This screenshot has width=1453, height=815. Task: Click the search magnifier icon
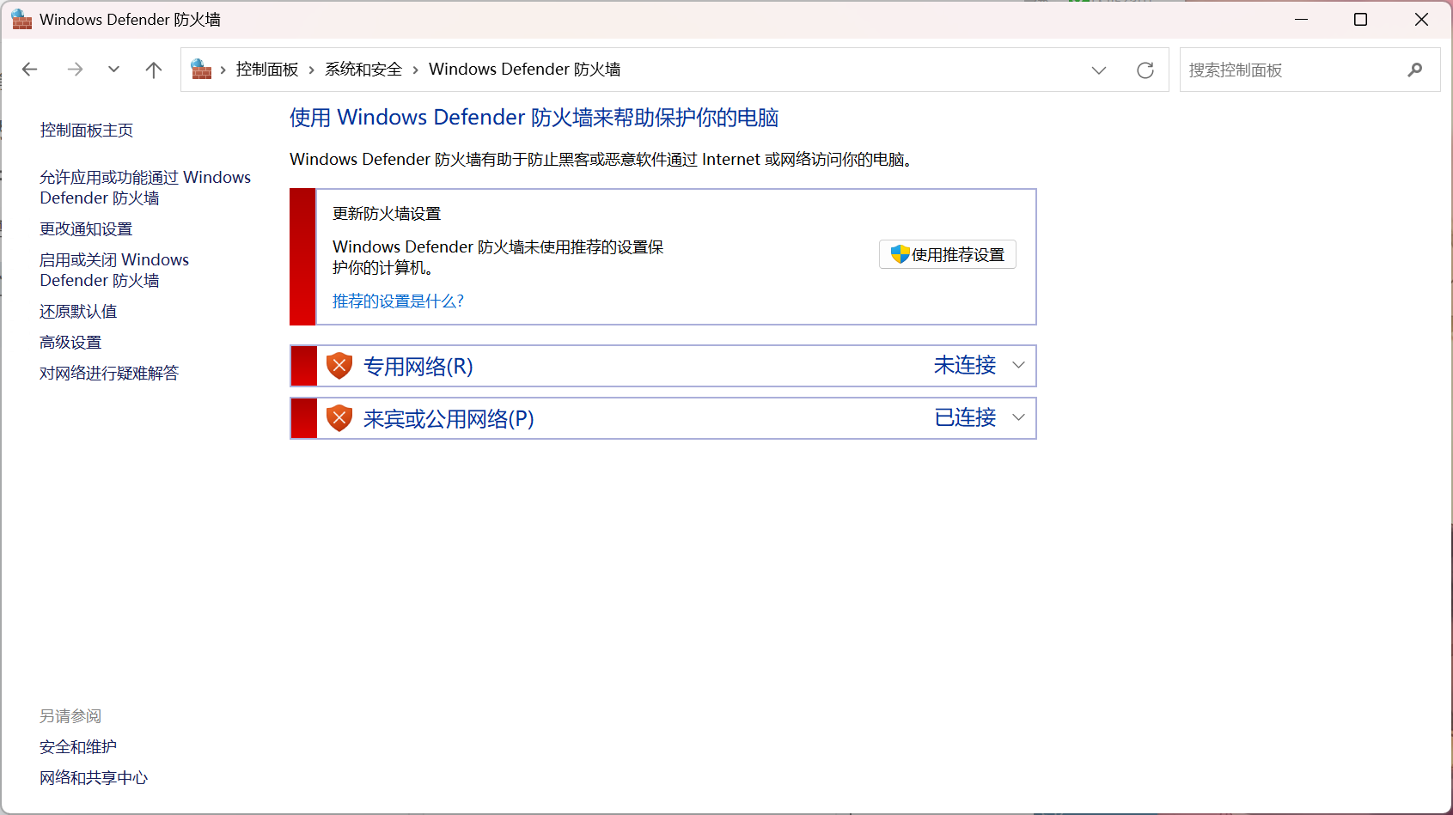click(x=1415, y=70)
